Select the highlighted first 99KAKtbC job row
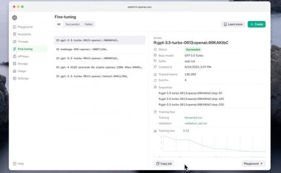 99,40
